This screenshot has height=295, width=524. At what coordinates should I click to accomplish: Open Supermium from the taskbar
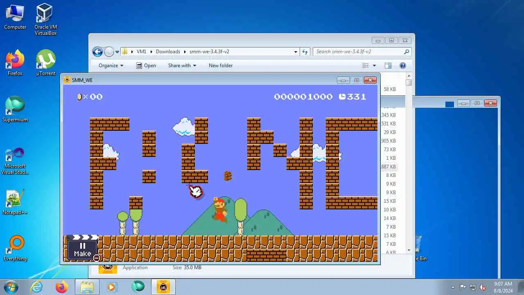pyautogui.click(x=138, y=287)
